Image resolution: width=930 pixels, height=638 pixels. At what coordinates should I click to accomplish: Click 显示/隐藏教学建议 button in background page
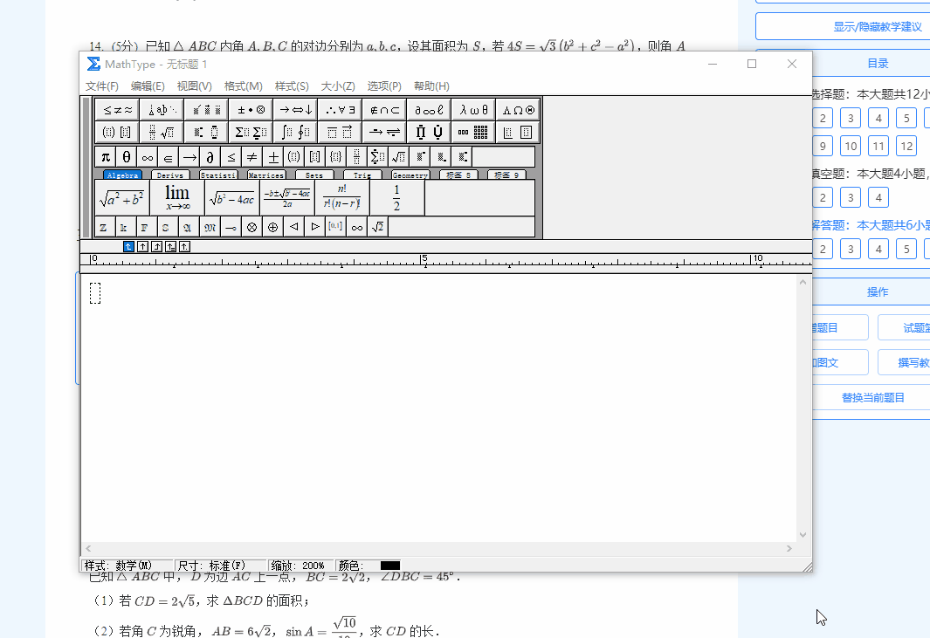(x=878, y=27)
